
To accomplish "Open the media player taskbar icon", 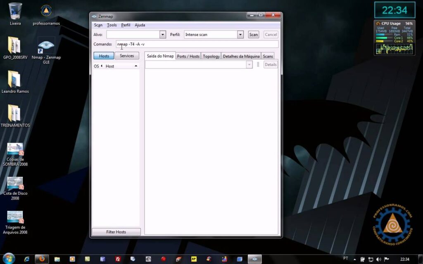I will coord(72,259).
